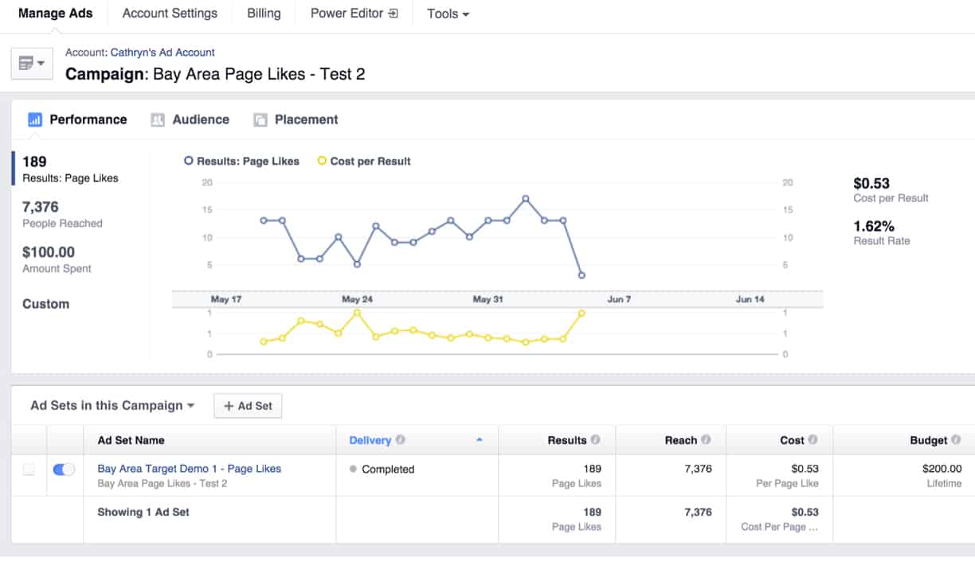Click the Performance tab chart icon
The image size is (975, 573).
[35, 119]
